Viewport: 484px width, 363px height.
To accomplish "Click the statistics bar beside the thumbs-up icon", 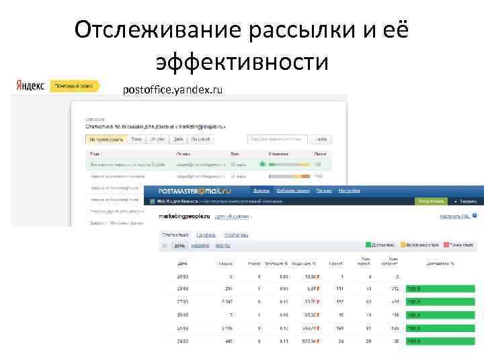I will click(x=289, y=165).
